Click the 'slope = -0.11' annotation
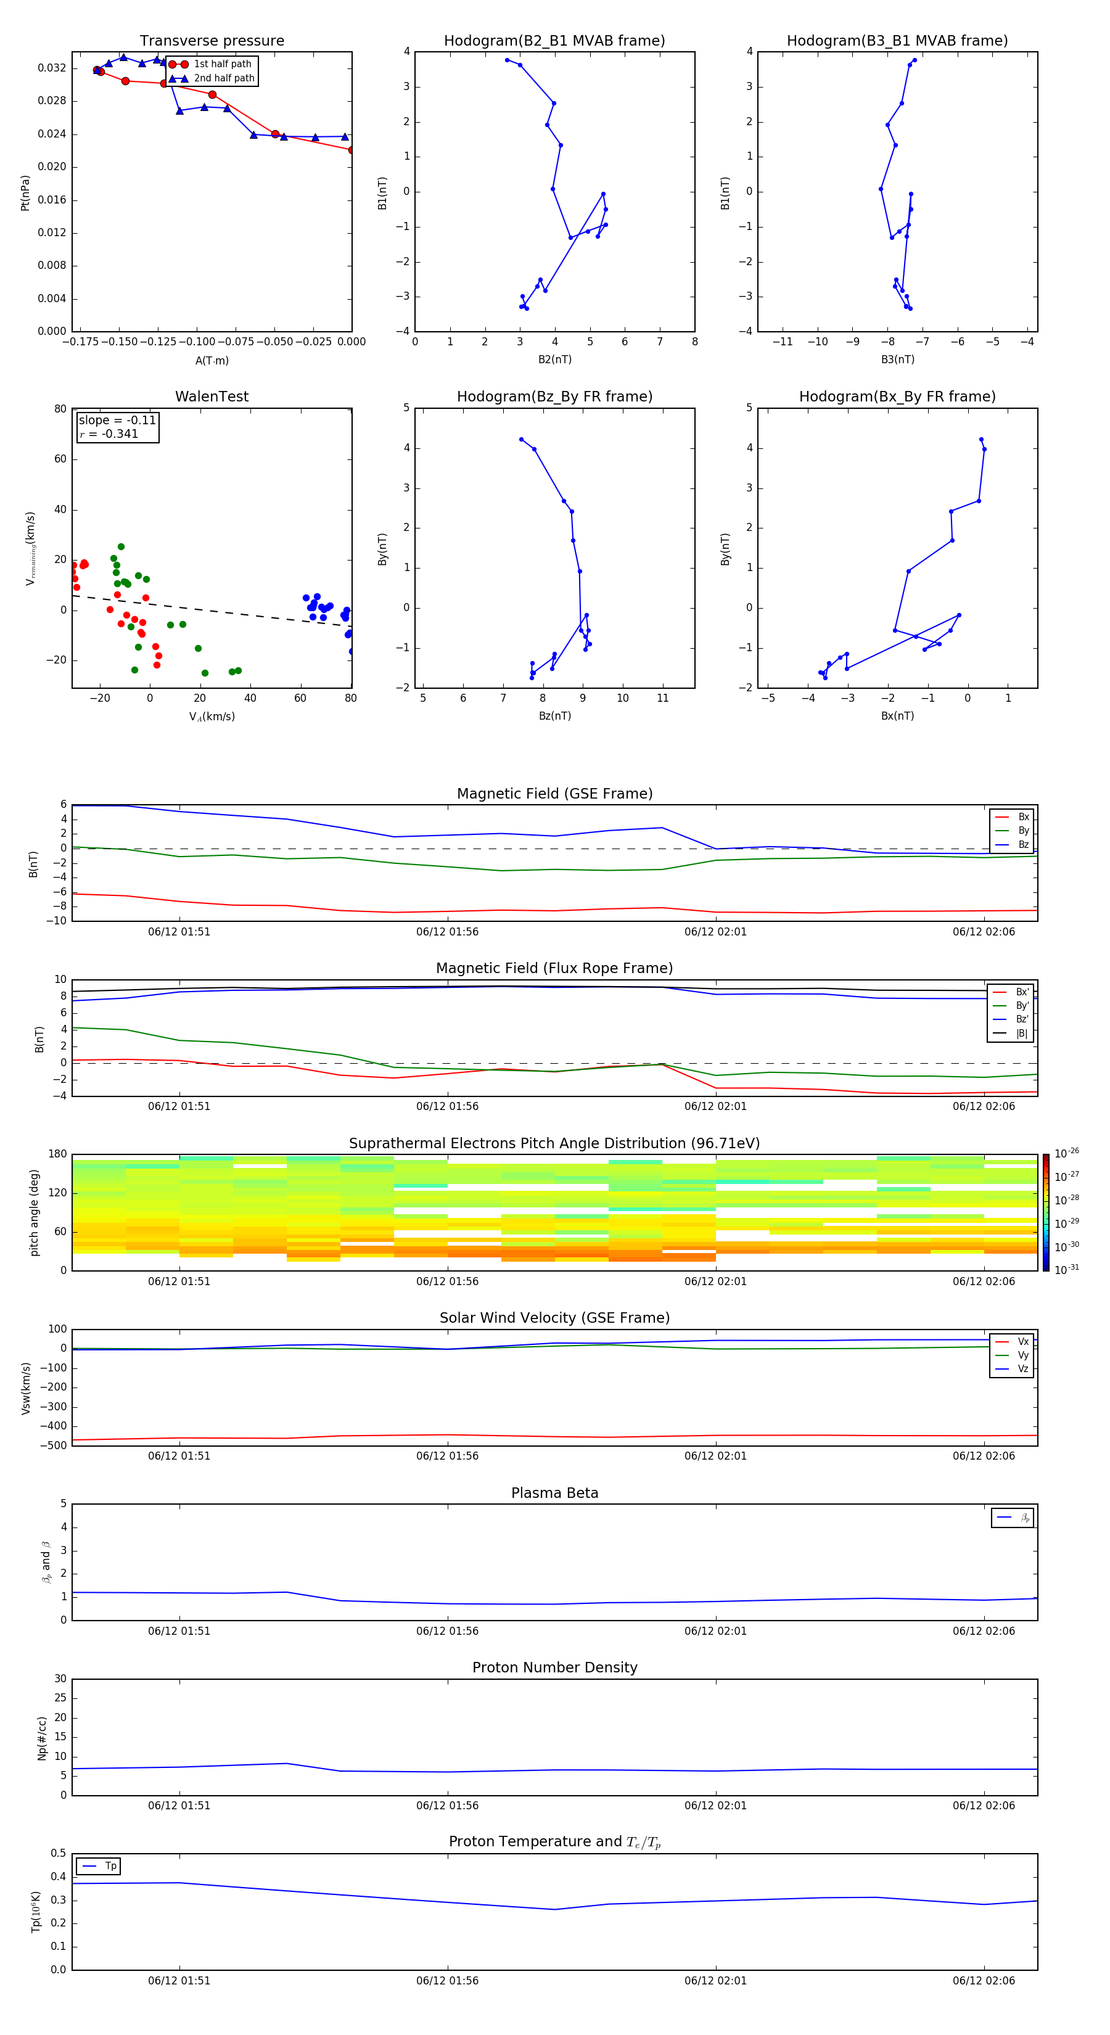 (118, 421)
